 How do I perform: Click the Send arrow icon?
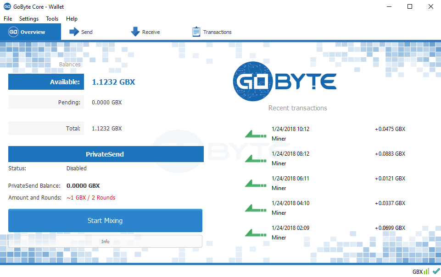[x=73, y=32]
